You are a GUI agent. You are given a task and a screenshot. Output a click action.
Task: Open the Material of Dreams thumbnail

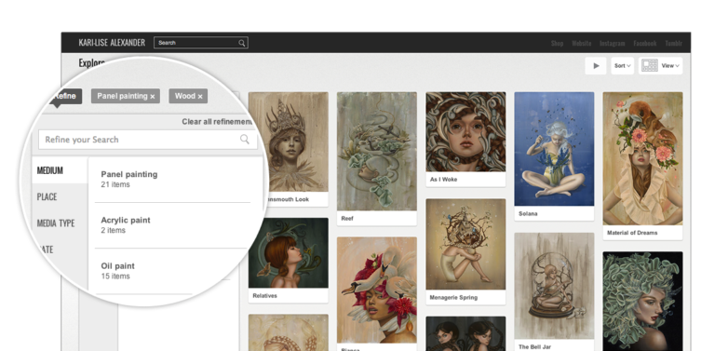[x=642, y=158]
